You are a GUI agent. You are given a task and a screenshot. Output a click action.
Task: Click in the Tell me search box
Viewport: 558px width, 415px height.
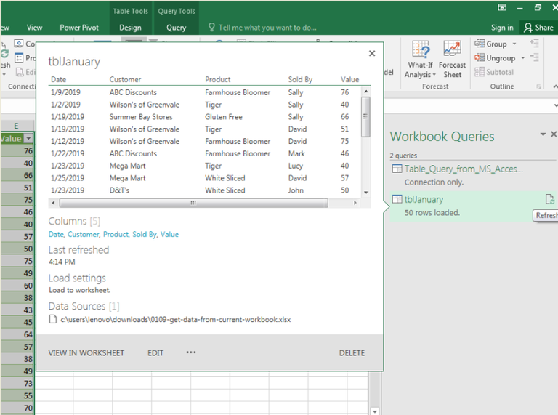[267, 28]
